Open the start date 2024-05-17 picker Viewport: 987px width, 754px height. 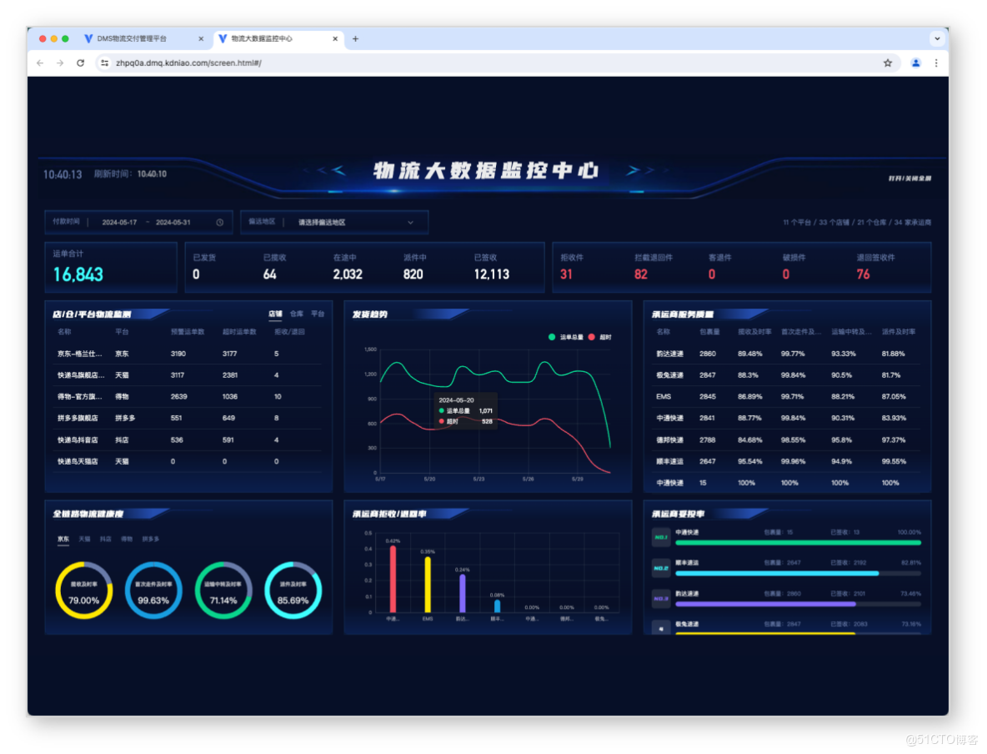(119, 223)
